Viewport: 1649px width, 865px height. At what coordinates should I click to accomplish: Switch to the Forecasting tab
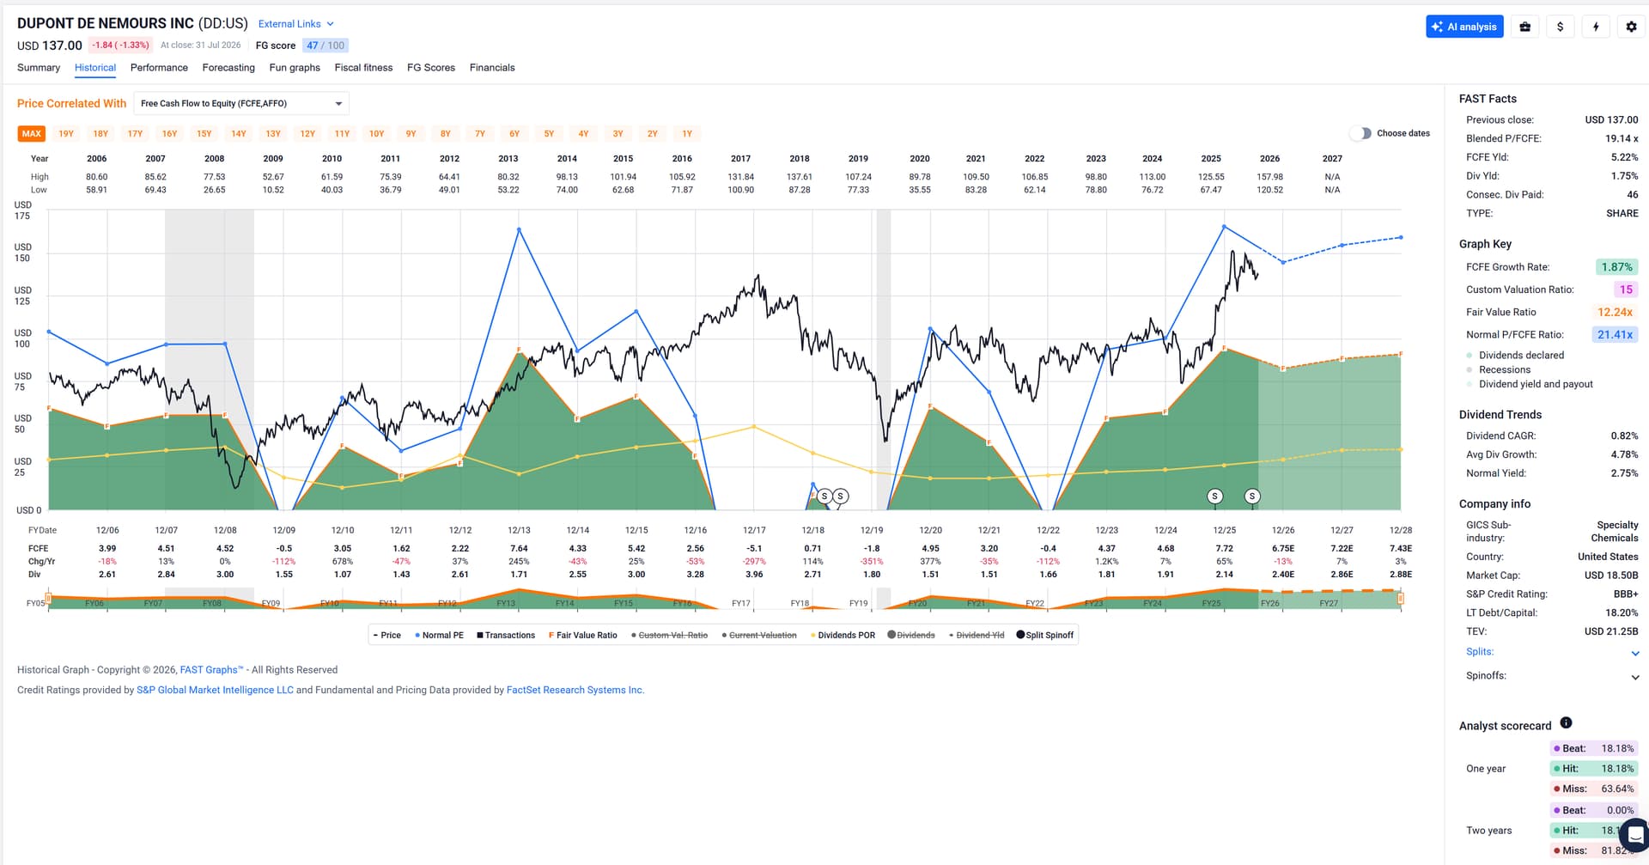(x=228, y=68)
